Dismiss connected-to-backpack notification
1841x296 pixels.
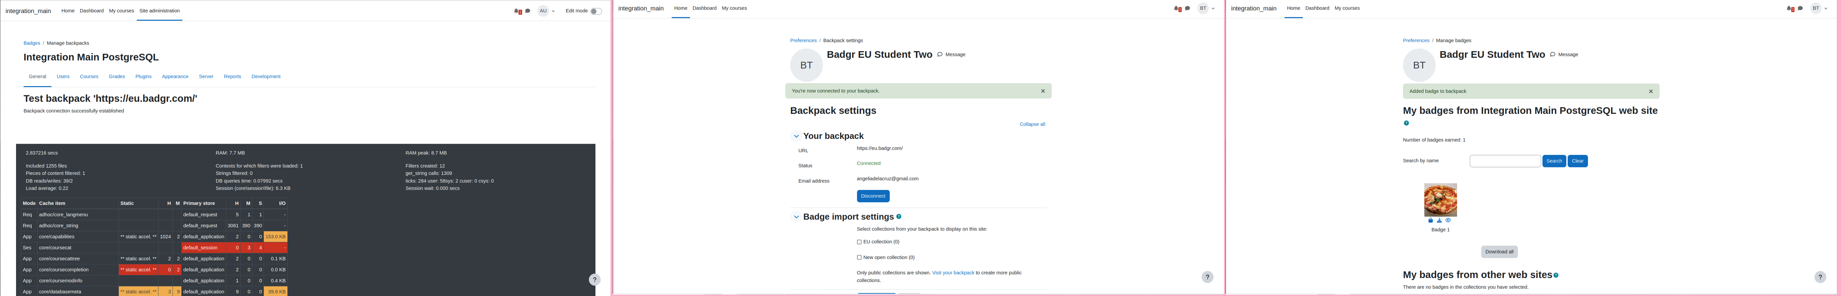point(1043,91)
